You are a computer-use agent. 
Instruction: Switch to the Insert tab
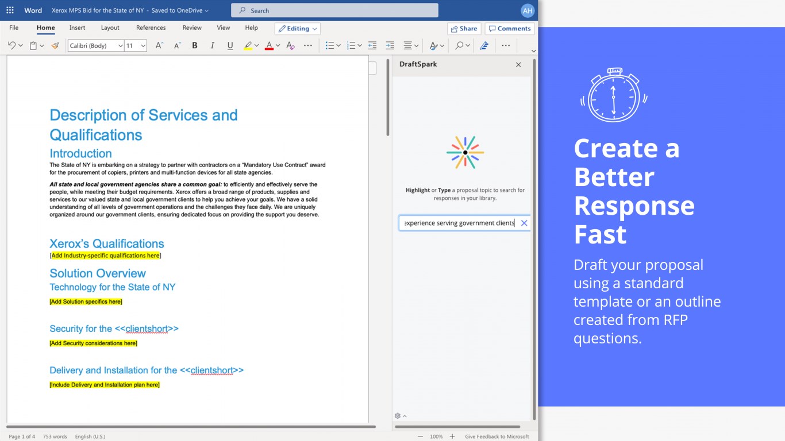coord(77,28)
